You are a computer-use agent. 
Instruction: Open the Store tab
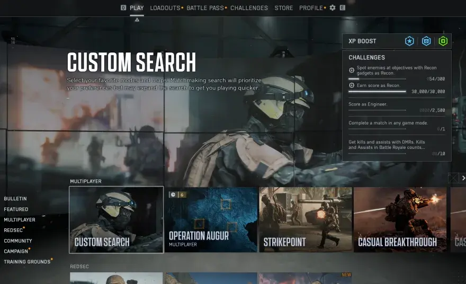[x=284, y=8]
